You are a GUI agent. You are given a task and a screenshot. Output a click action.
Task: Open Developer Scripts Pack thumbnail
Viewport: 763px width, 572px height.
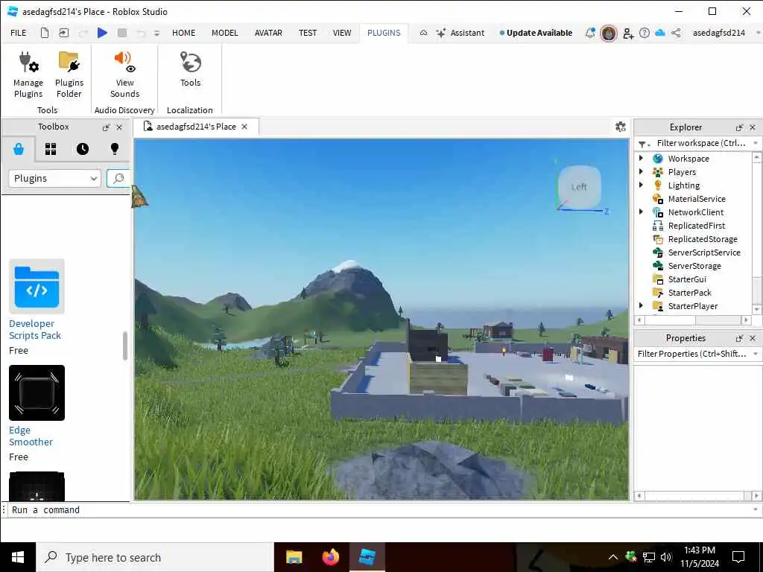pyautogui.click(x=37, y=287)
